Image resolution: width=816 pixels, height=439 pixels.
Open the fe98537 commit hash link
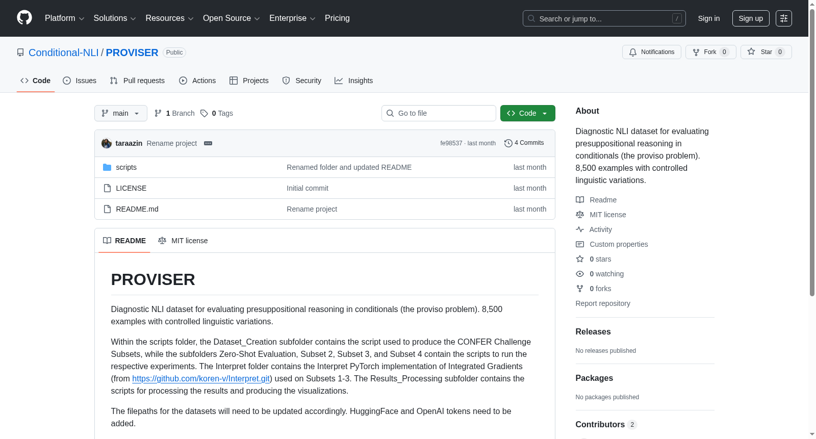click(451, 143)
